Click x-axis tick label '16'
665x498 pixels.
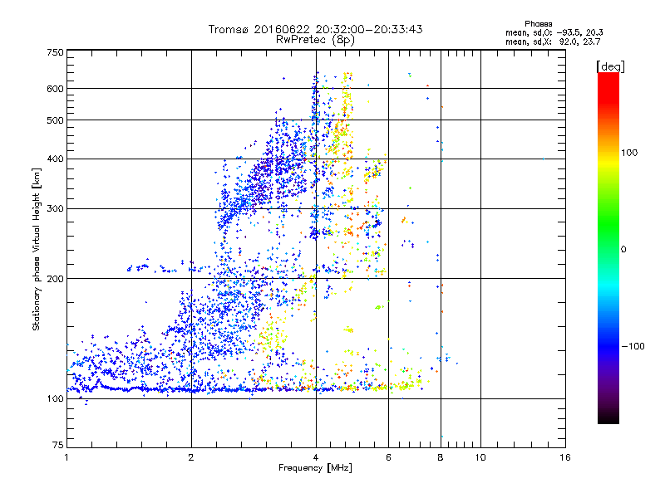pos(565,457)
